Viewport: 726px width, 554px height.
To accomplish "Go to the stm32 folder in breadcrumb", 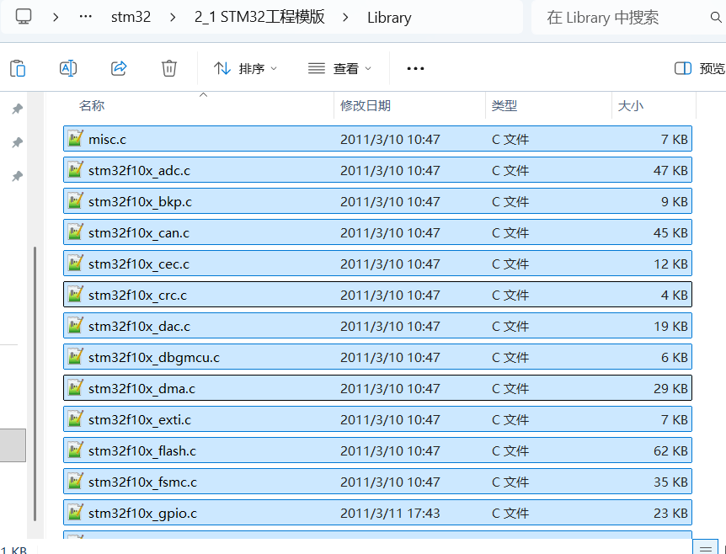I will coord(131,17).
